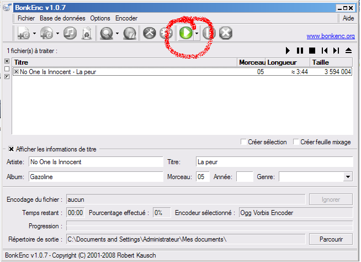
Task: Open the add audio file dropdown arrow
Action: tap(34, 34)
